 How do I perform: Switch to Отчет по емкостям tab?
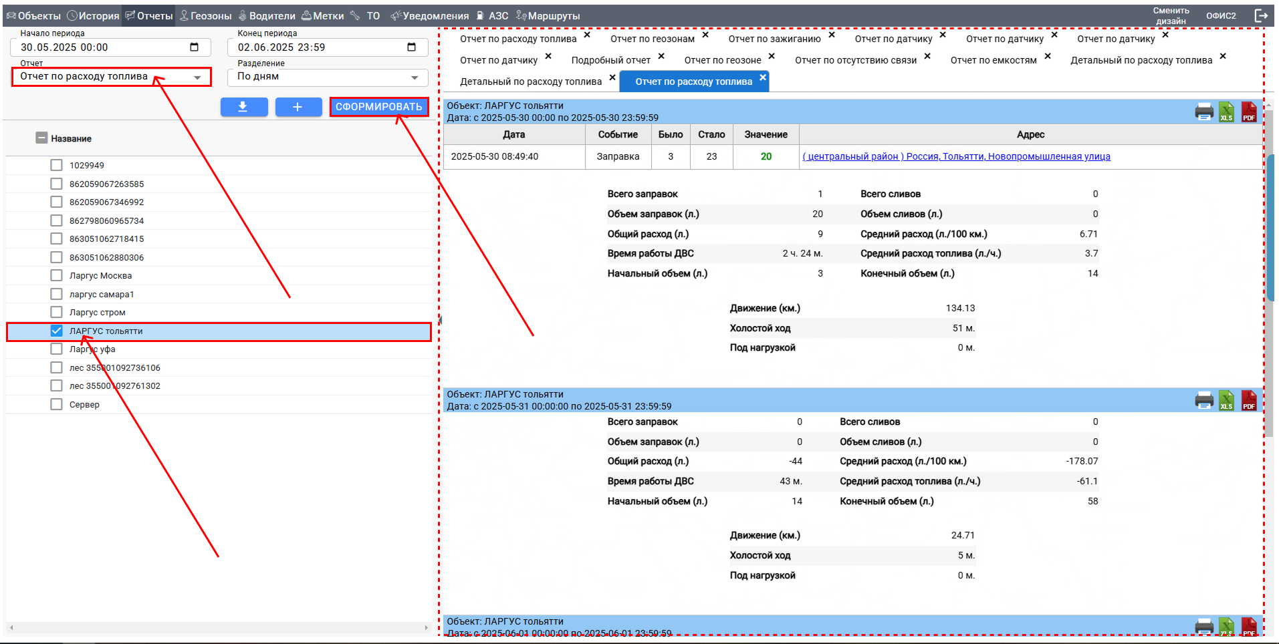(x=993, y=60)
